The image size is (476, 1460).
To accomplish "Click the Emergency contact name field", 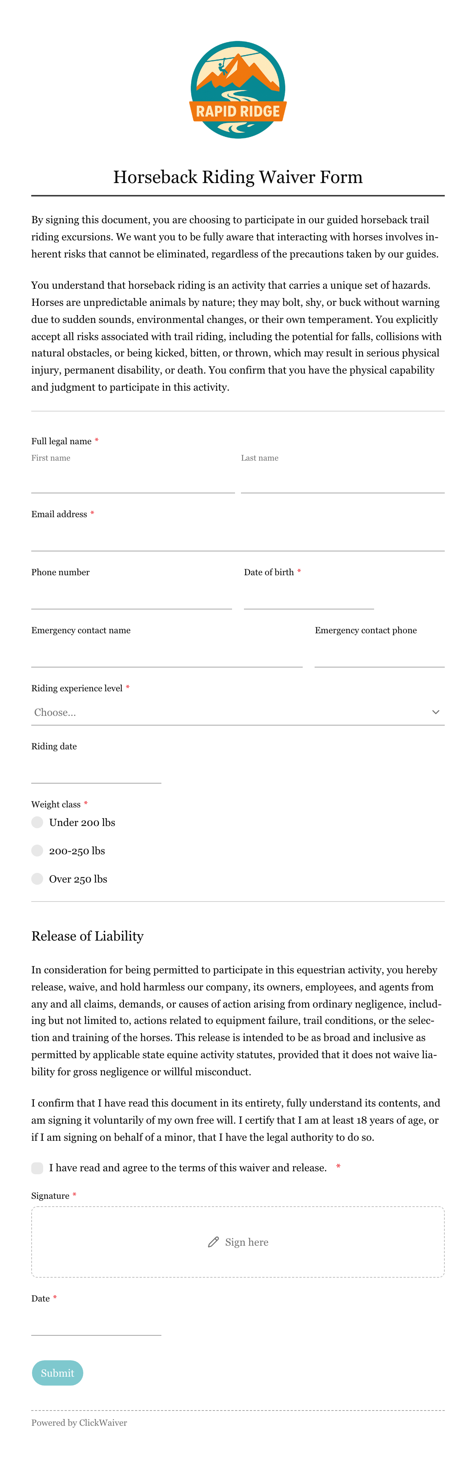I will [167, 654].
